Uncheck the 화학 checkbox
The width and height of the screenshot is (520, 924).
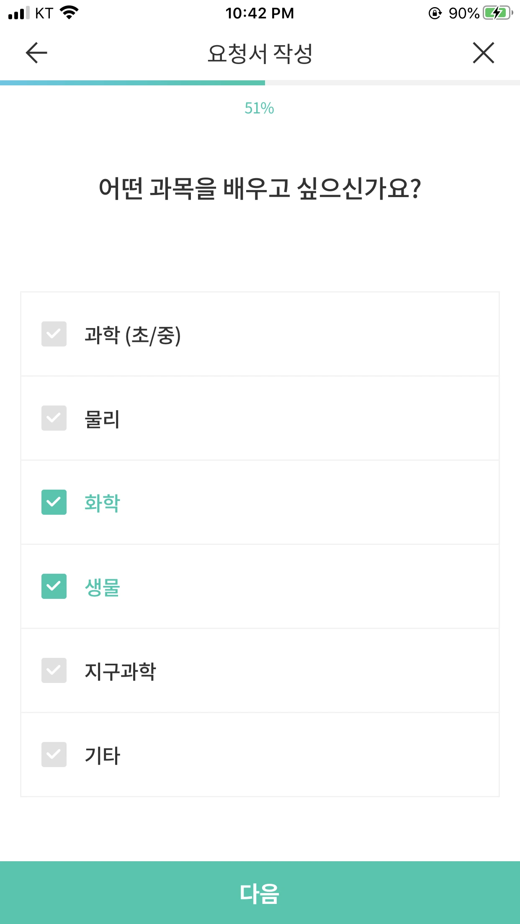54,502
